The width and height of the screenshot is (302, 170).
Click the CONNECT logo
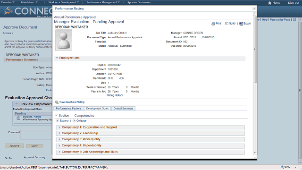27,11
